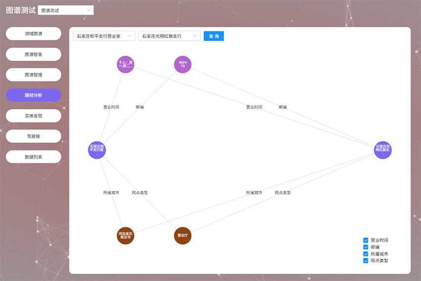Image resolution: width=421 pixels, height=281 pixels.
Task: Click the 石家庄光明红旗支行 target node
Action: click(x=383, y=150)
